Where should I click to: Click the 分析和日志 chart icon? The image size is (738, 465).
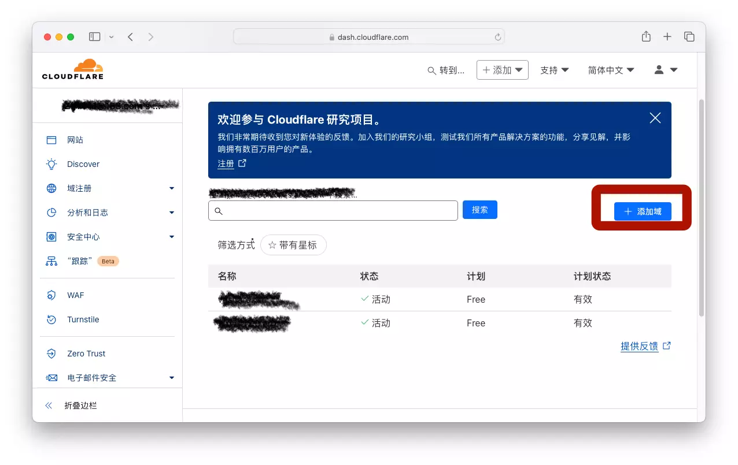pyautogui.click(x=51, y=213)
